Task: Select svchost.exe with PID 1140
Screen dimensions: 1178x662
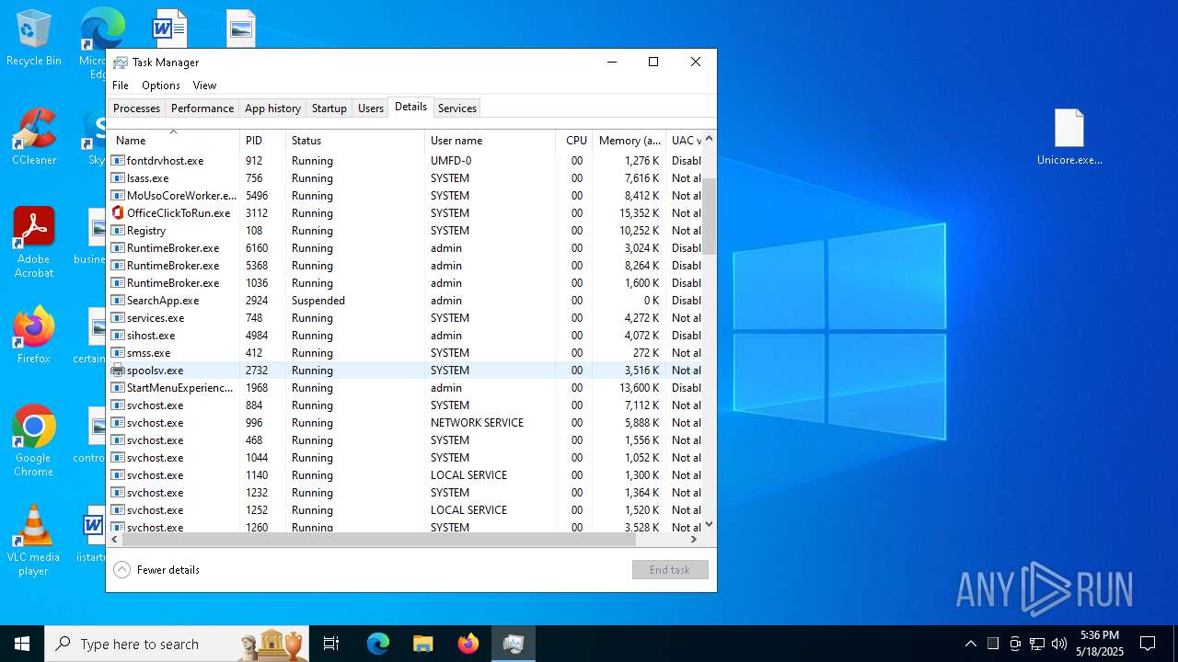Action: [x=405, y=475]
